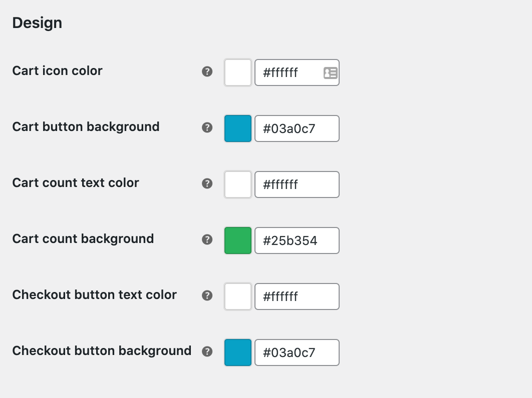Click the contact card icon in the #ffffff field
This screenshot has height=398, width=532.
[x=330, y=72]
